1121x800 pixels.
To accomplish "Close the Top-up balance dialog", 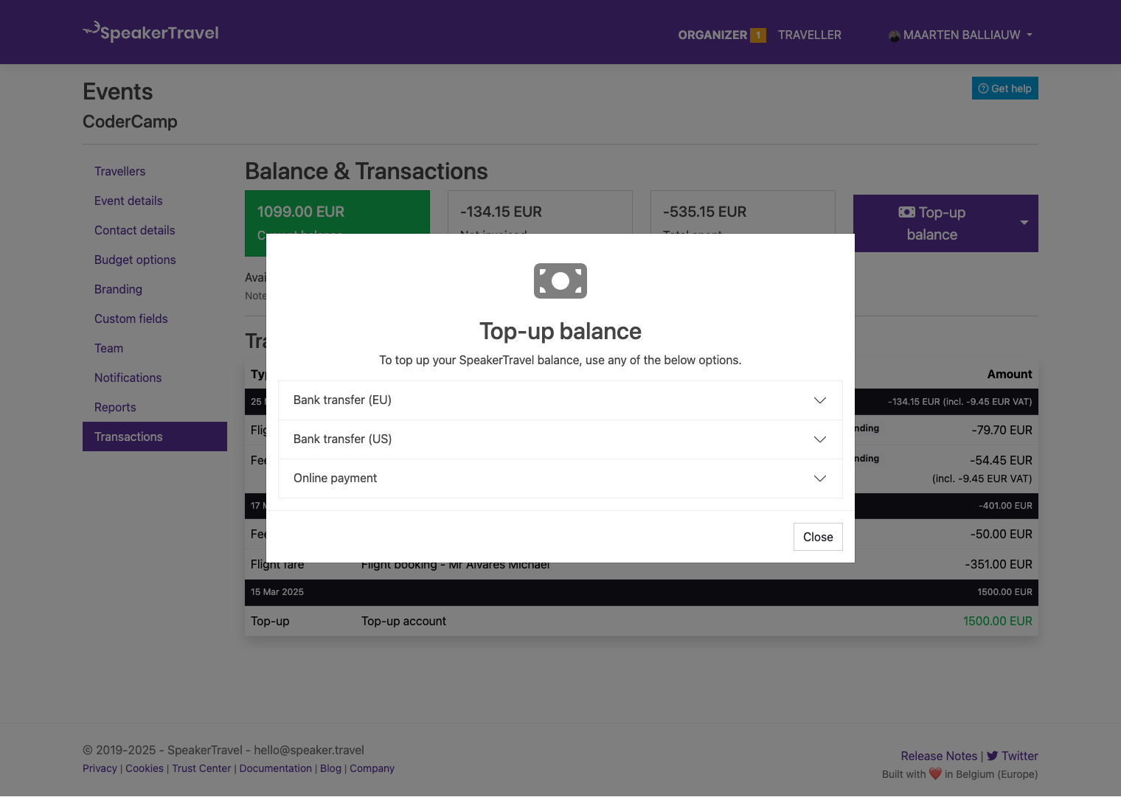I will click(817, 537).
